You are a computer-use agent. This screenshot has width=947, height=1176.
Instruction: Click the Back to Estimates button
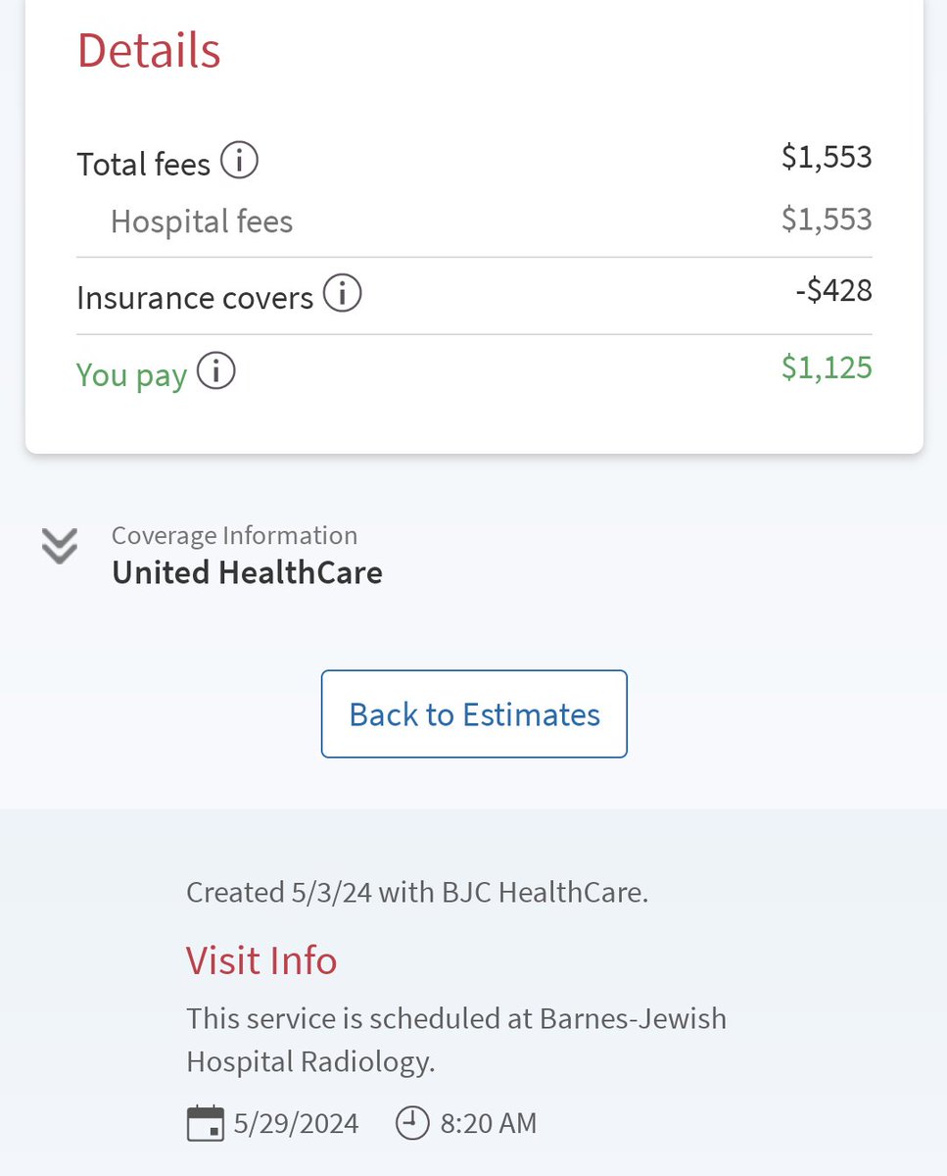[x=474, y=713]
